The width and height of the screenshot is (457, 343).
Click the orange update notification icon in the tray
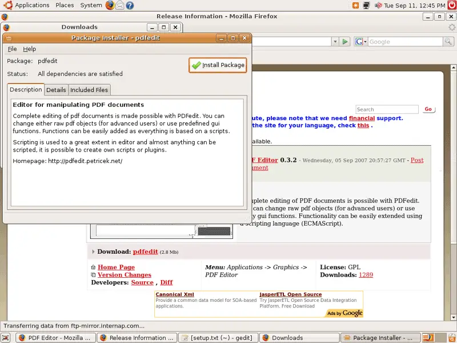point(355,5)
